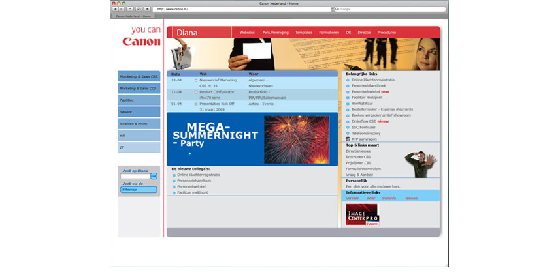This screenshot has height=277, width=560.
Task: Click the icon beside RTP aanvragen
Action: pos(348,139)
